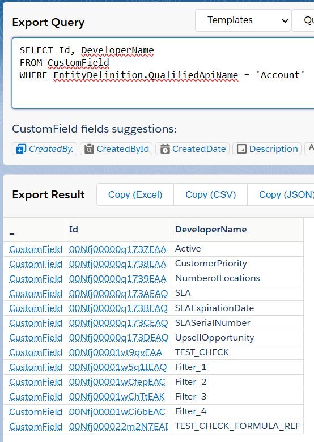This screenshot has height=442, width=314.
Task: Open Id link 00Nfj00000q173DEAQ
Action: pyautogui.click(x=118, y=337)
